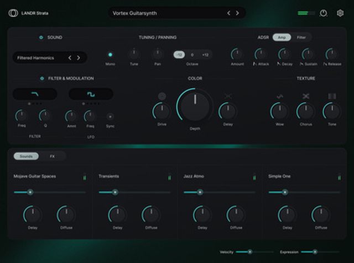
Task: Go to previous preset from Vortex Guitarsynth
Action: coord(228,13)
